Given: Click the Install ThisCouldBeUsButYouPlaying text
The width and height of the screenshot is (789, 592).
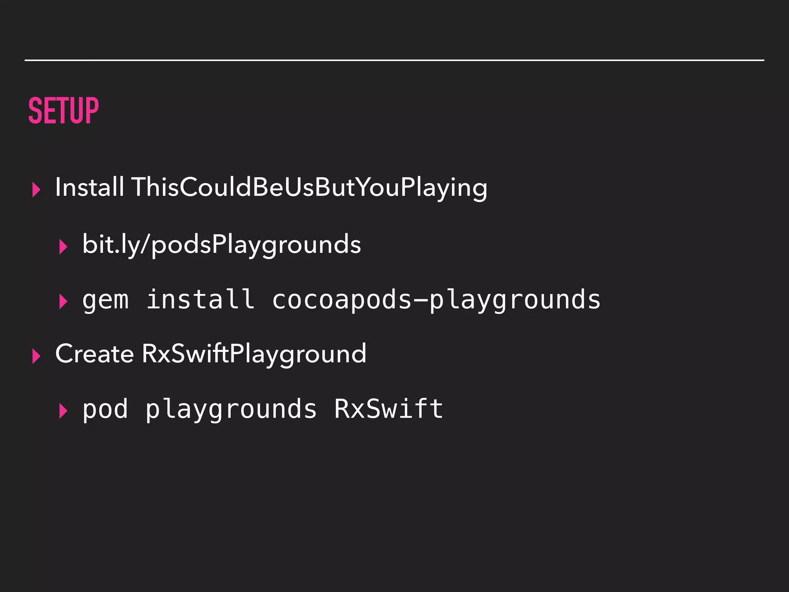Looking at the screenshot, I should click(x=271, y=188).
